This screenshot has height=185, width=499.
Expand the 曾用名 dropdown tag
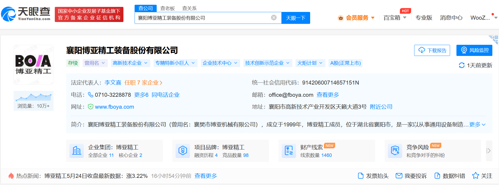point(95,63)
